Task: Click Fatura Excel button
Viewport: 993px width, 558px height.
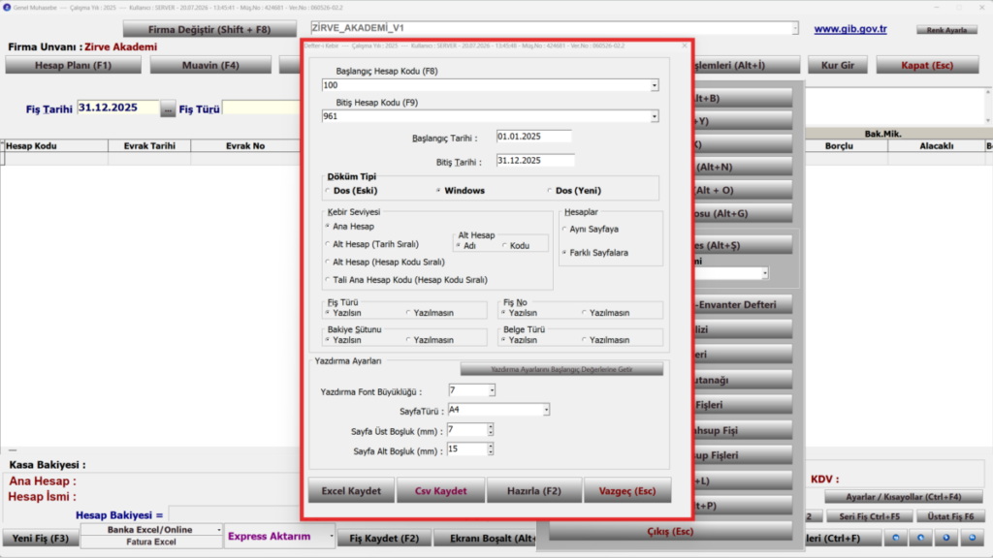Action: click(x=151, y=542)
